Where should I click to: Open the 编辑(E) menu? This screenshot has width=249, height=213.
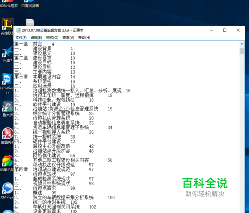[36, 38]
